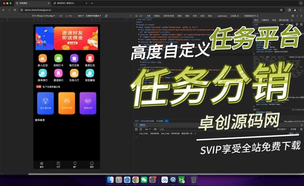304x186 pixels.
Task: Click the rotate screen icon in device toolbar
Action: pos(106,16)
